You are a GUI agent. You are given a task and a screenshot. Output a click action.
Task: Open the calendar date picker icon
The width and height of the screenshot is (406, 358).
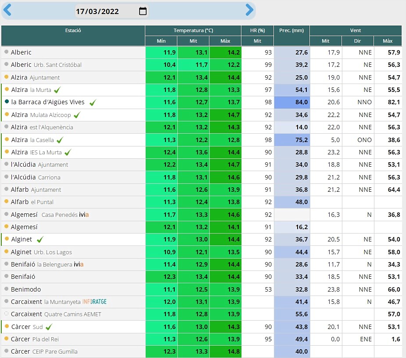(x=143, y=11)
